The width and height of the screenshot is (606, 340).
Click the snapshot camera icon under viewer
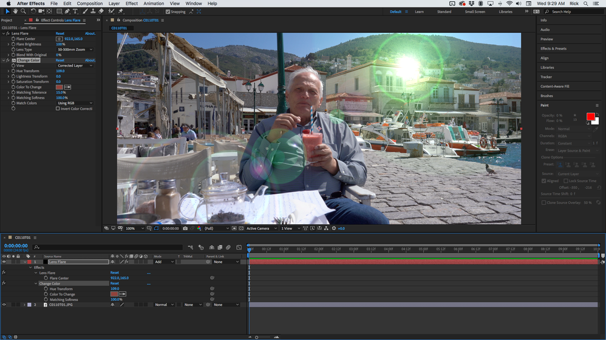[x=185, y=228]
